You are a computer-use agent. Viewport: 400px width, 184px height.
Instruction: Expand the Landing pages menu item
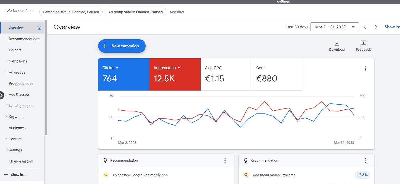[x=6, y=105]
